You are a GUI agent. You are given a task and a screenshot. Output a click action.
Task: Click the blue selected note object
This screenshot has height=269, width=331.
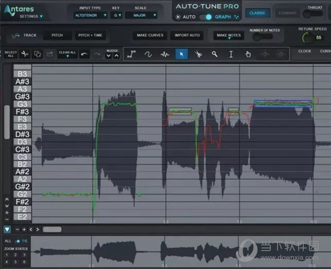pos(283,104)
